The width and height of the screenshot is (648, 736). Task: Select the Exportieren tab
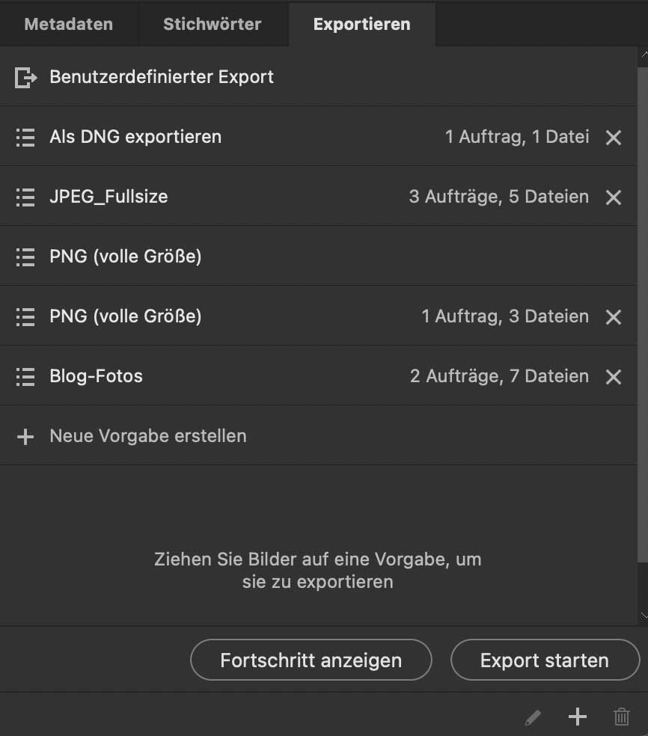coord(361,24)
